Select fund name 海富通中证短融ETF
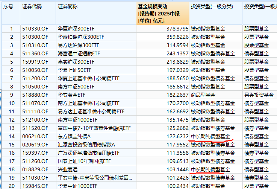277x189 pixels. (79, 53)
